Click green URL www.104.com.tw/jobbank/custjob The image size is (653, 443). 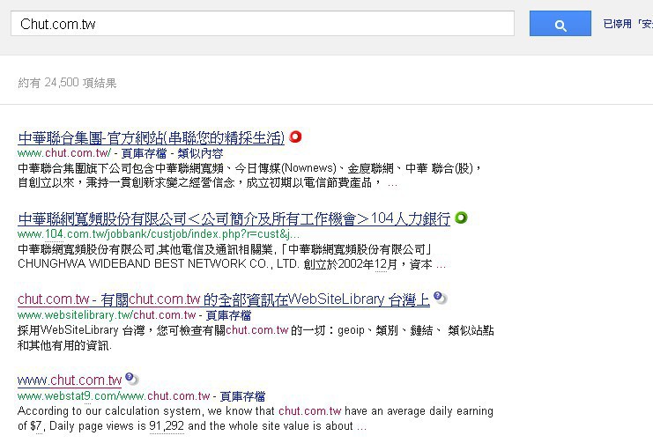pos(159,234)
